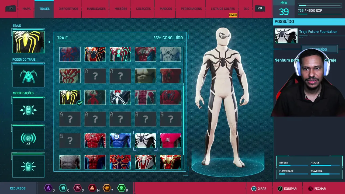Image resolution: width=345 pixels, height=194 pixels.
Task: Click the DEFESA stat bar
Action: 294,165
